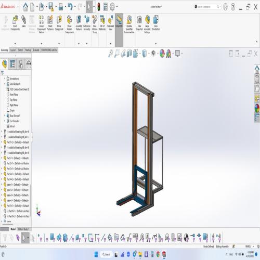Click Insert Components in the ribbon
The height and width of the screenshot is (260, 260).
(15, 23)
